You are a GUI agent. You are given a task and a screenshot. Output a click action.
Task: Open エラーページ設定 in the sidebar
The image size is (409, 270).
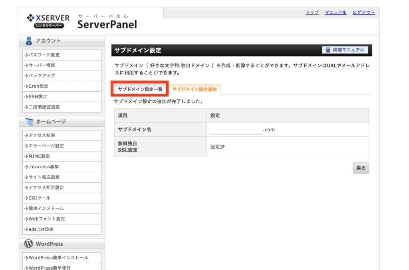coord(62,146)
